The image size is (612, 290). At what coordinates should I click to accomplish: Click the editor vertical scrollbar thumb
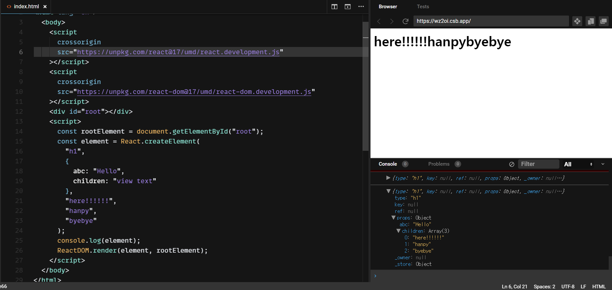click(x=366, y=86)
